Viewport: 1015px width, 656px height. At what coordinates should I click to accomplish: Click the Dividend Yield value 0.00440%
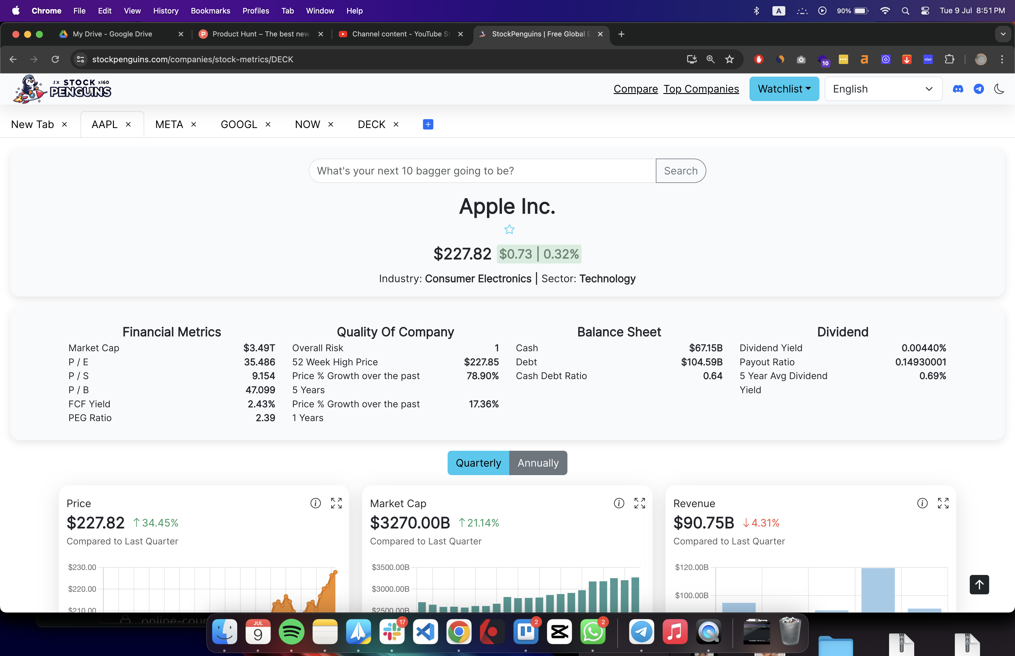point(923,348)
